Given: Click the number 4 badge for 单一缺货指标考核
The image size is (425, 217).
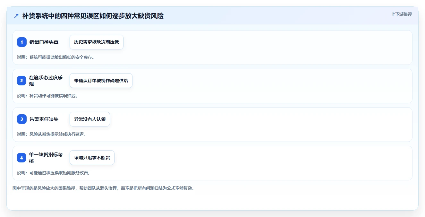Looking at the screenshot, I should pyautogui.click(x=21, y=158).
